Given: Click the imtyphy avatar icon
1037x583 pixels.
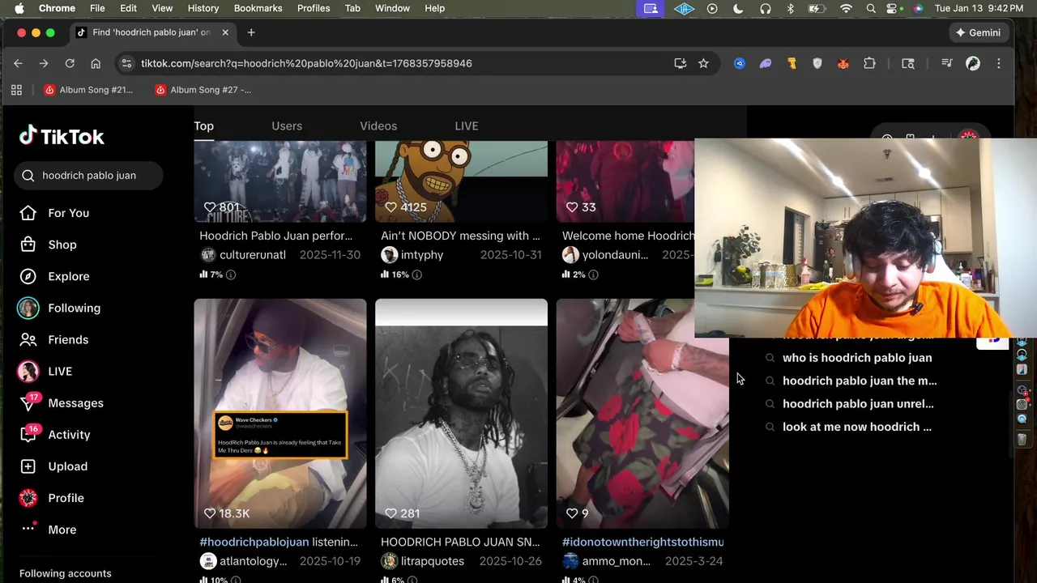Looking at the screenshot, I should point(390,255).
